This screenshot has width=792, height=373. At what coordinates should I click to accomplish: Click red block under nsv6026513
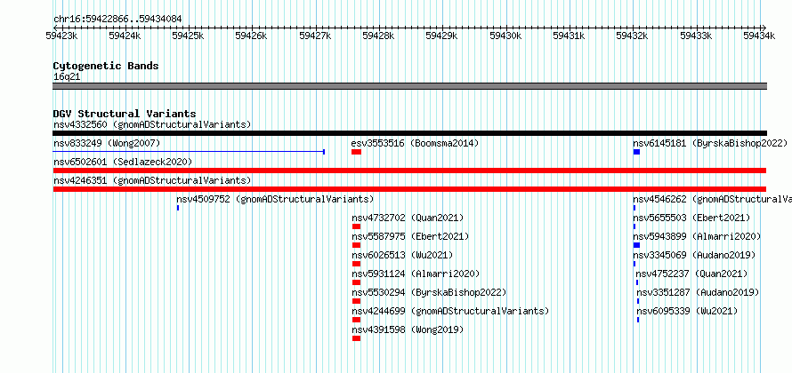tap(357, 264)
